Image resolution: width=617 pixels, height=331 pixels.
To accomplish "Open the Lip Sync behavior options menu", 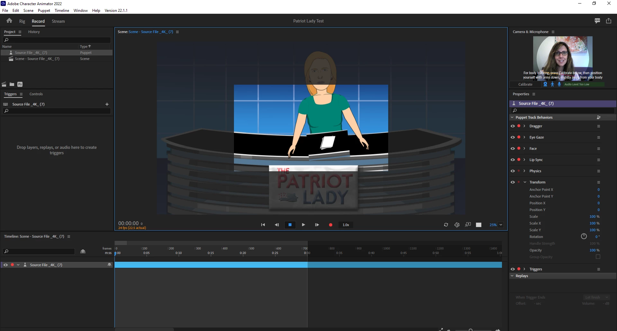I will pos(599,160).
